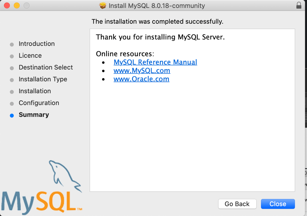Open the www.MySQL.com link

142,71
